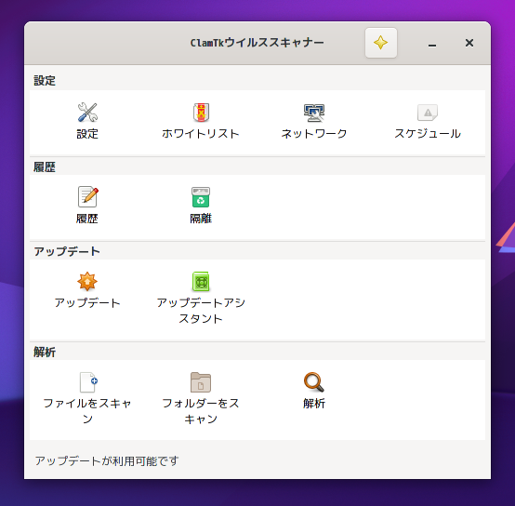The width and height of the screenshot is (515, 506).
Task: Choose the フォルダーをスキャン folder icon
Action: click(x=201, y=381)
